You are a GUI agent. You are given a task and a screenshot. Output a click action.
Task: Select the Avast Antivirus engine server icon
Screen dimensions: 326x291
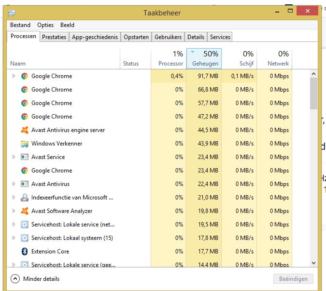(25, 130)
